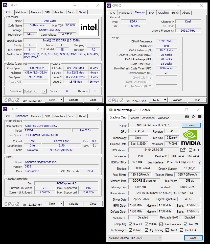The width and height of the screenshot is (210, 244).
Task: Click the Lookup button in GPU-Z
Action: [191, 125]
